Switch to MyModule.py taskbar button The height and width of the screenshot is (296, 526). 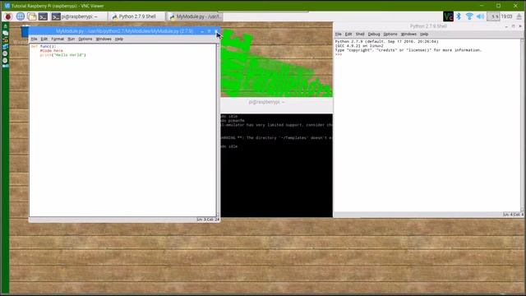tap(195, 16)
